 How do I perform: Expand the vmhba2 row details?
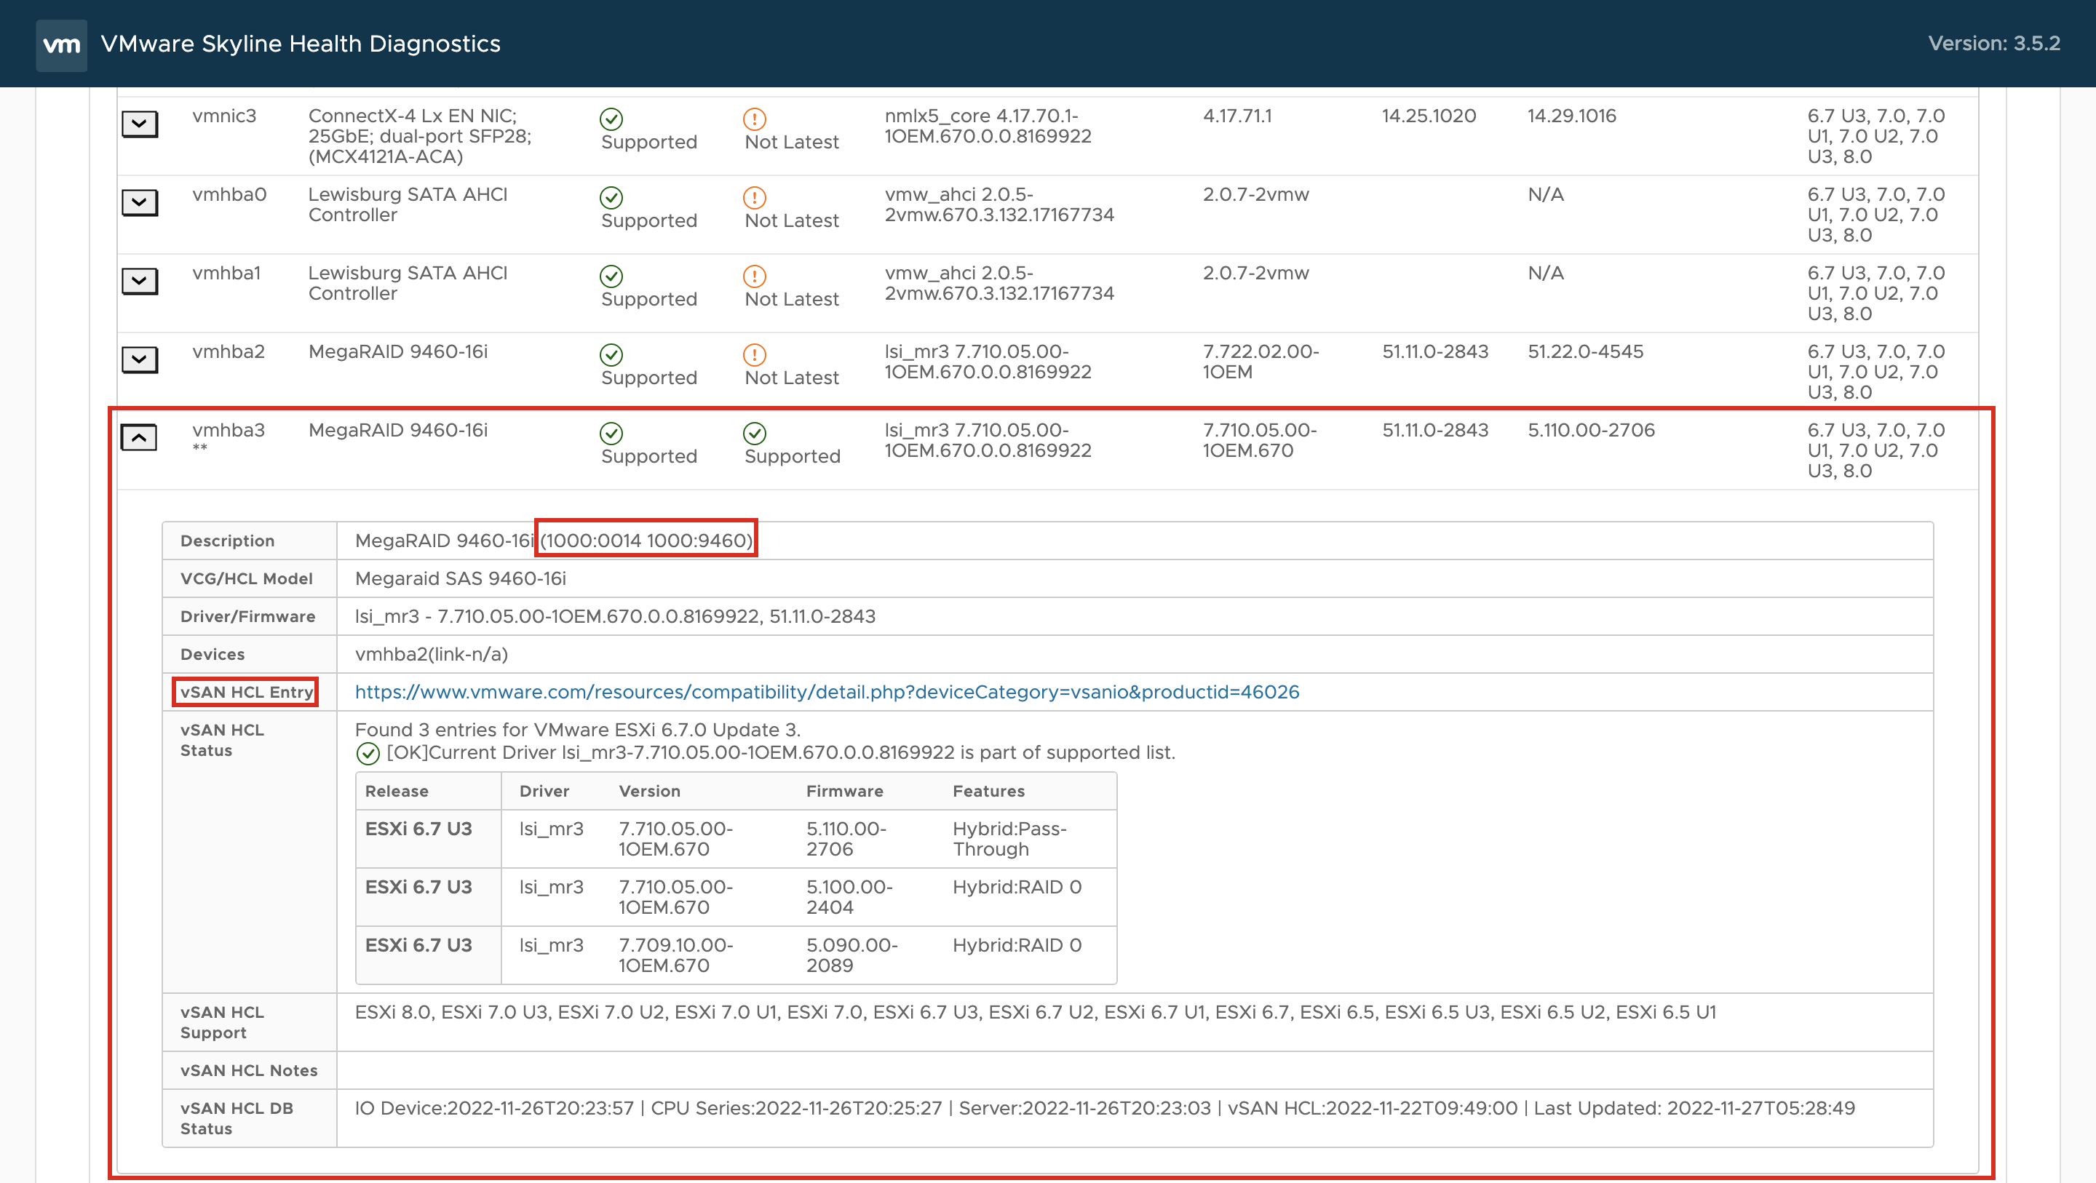pos(139,359)
